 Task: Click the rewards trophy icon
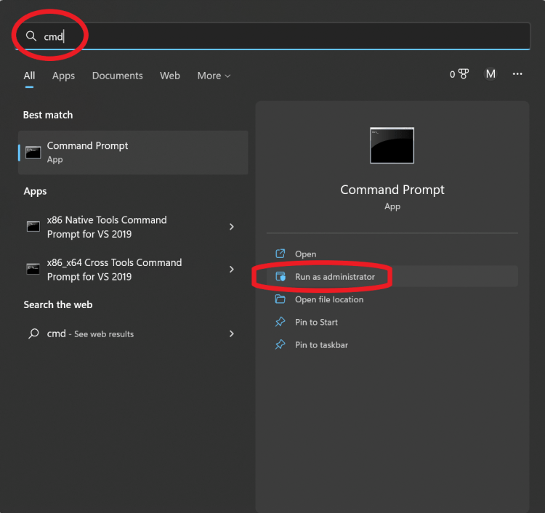[x=463, y=74]
